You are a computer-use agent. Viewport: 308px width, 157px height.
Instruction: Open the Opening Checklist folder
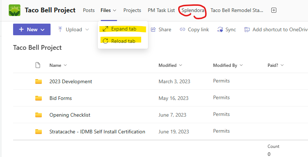70,115
